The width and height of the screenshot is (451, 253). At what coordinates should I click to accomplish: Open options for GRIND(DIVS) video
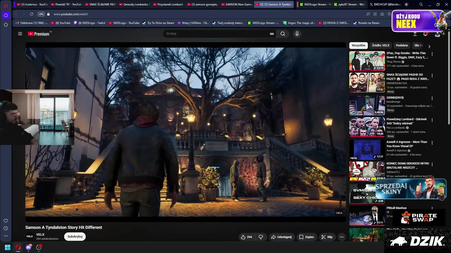pos(432,98)
